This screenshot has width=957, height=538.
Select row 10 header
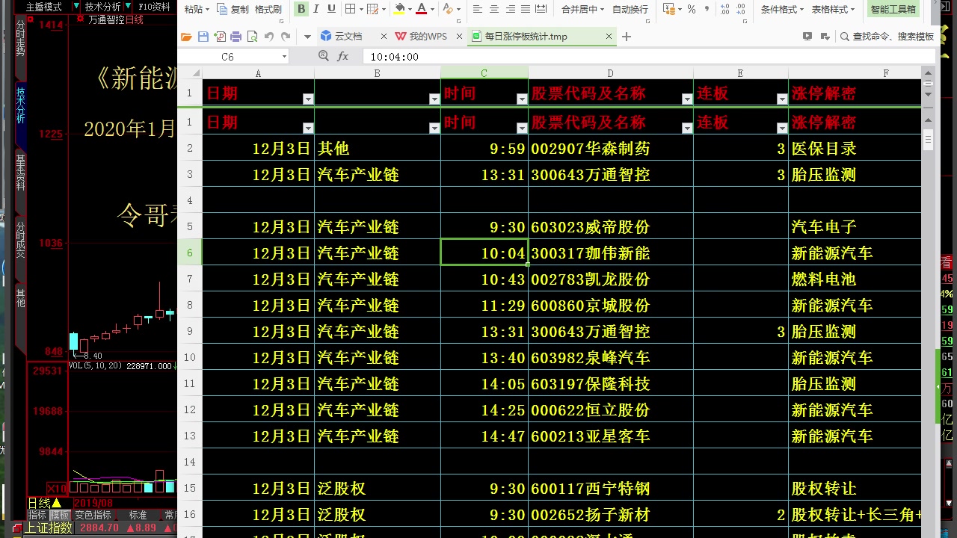(x=189, y=357)
